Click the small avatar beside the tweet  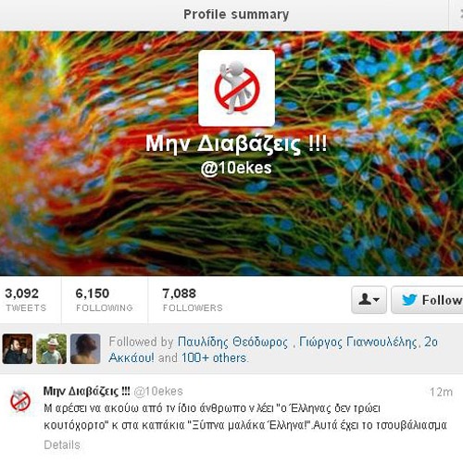click(20, 400)
